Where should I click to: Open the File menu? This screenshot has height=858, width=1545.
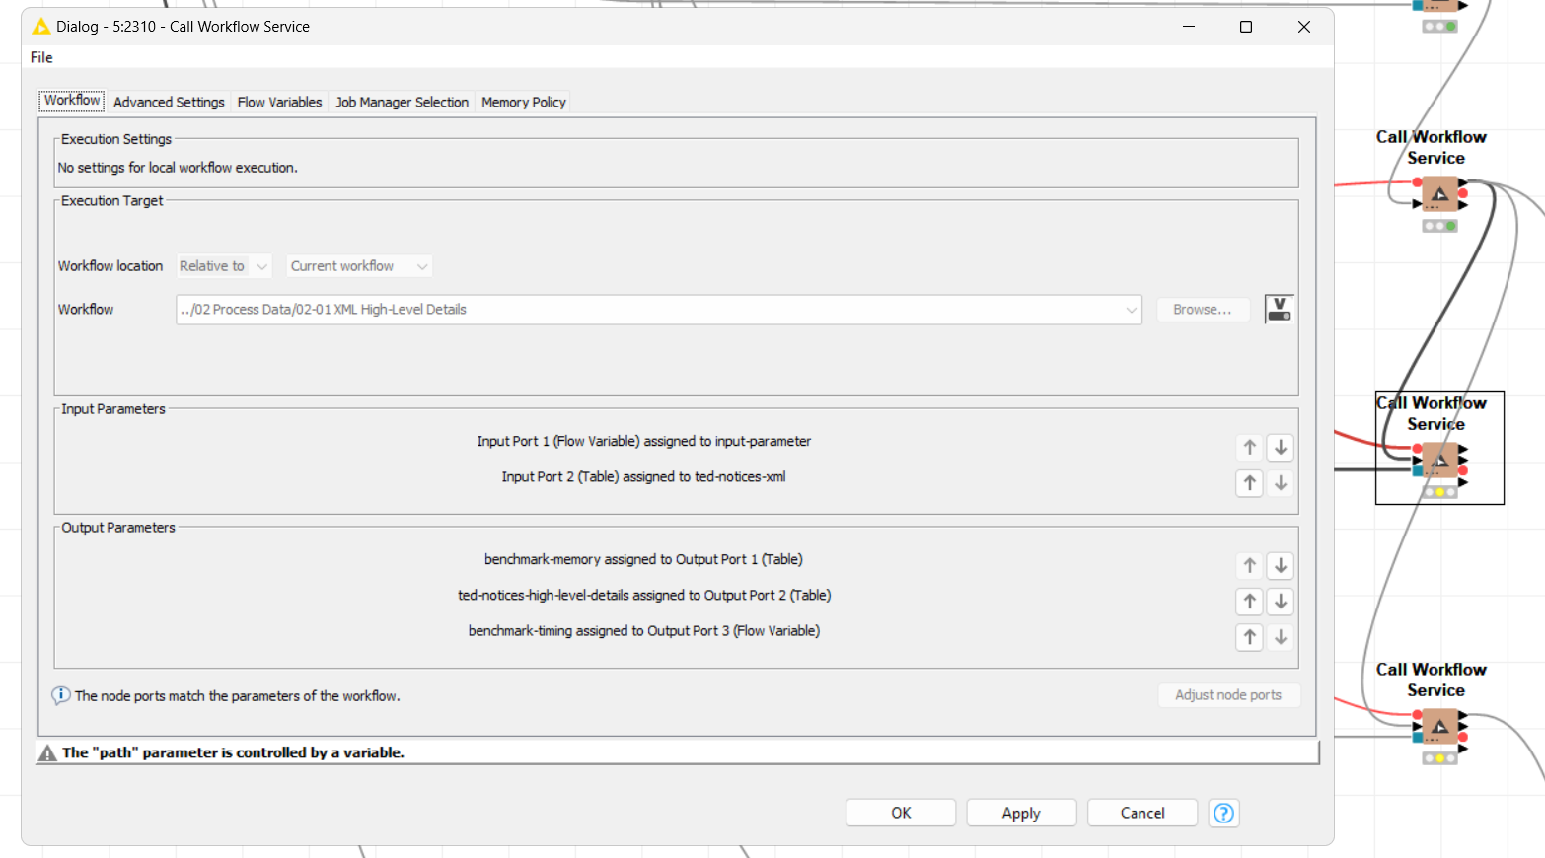tap(41, 57)
